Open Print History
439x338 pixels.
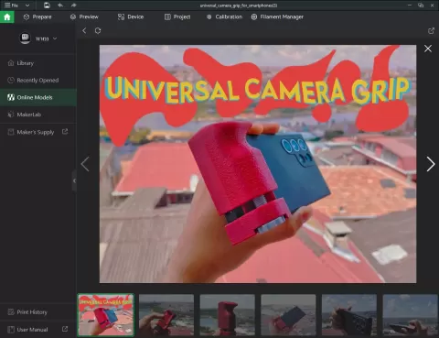38,312
